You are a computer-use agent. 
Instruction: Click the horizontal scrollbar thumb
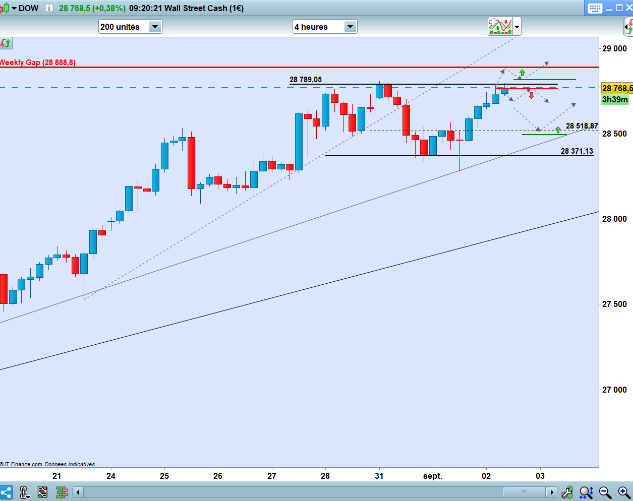(x=525, y=492)
